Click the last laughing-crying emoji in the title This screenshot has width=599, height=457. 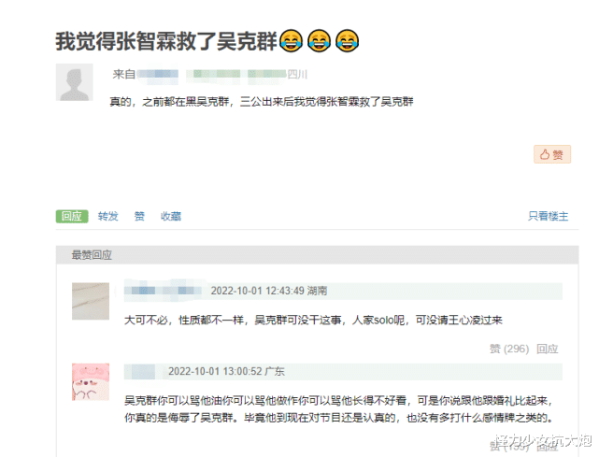point(348,40)
